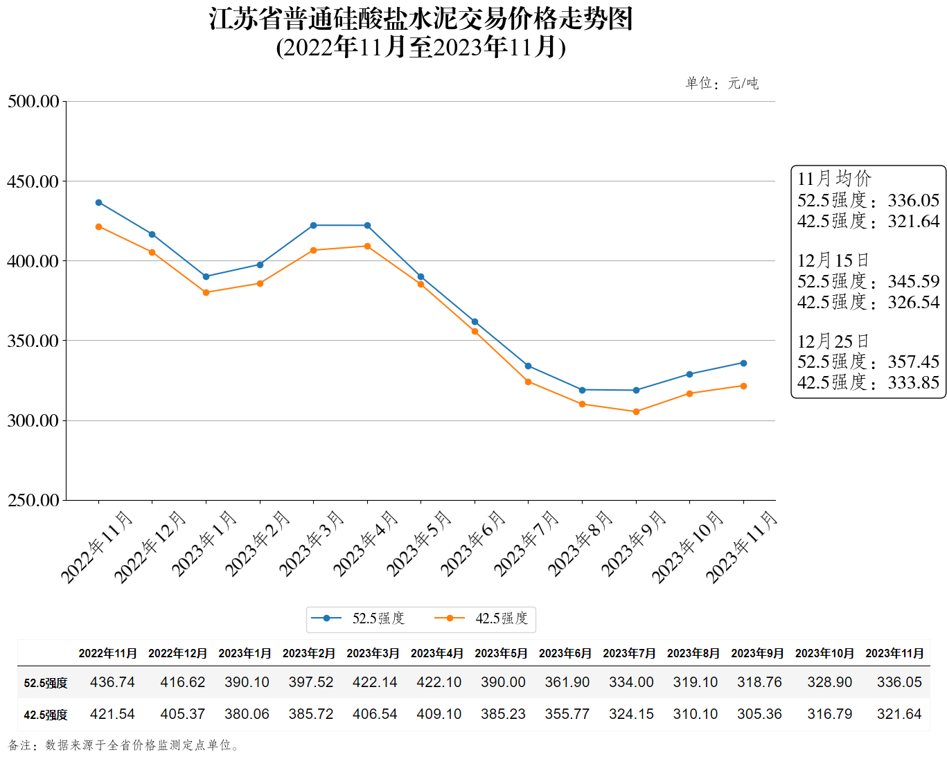This screenshot has height=766, width=947.
Task: Click the 52.5强度 row label in table
Action: [46, 683]
